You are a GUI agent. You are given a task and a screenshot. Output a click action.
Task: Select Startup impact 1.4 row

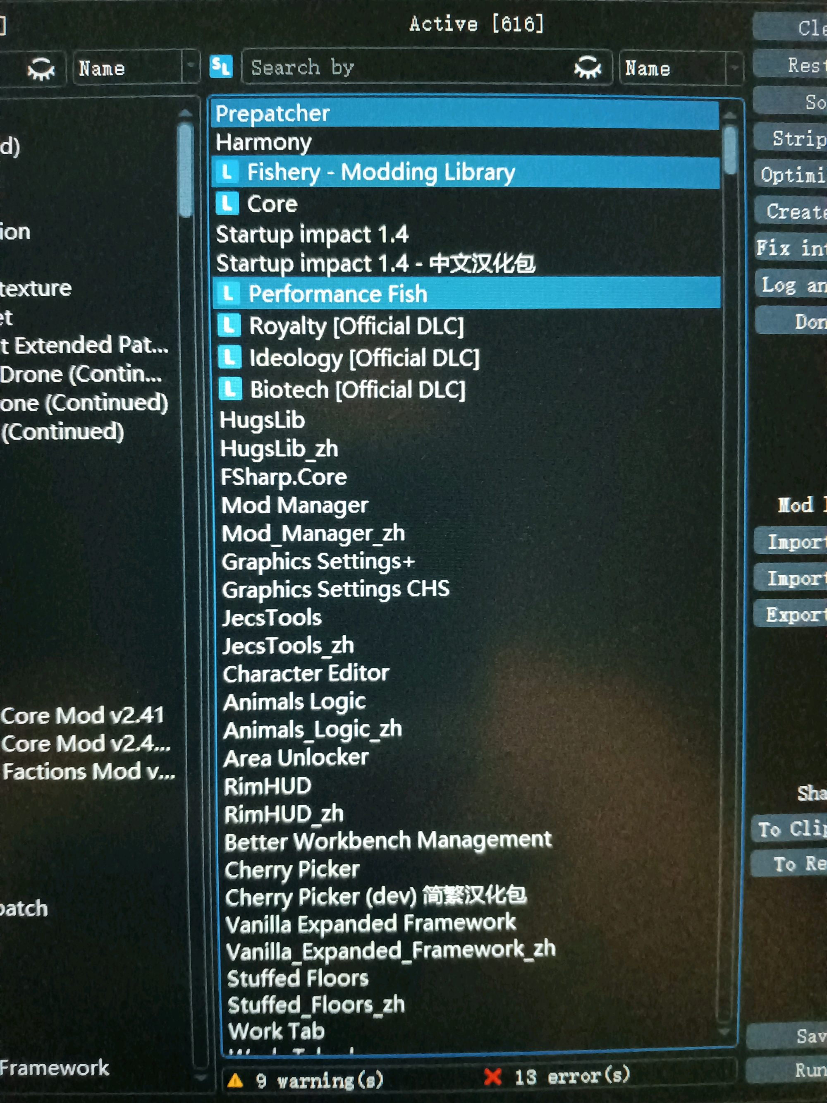click(466, 234)
